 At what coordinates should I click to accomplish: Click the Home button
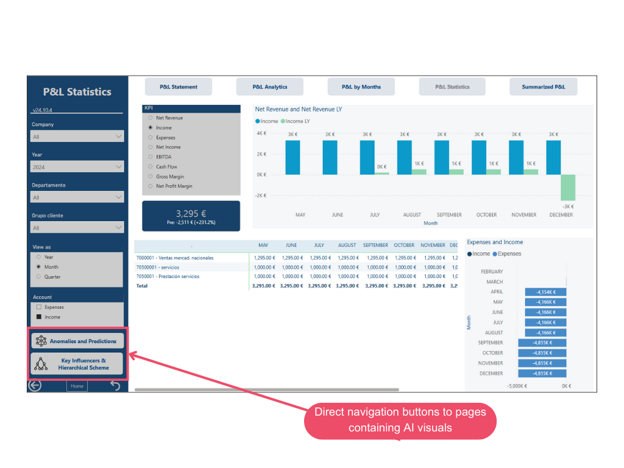(77, 386)
